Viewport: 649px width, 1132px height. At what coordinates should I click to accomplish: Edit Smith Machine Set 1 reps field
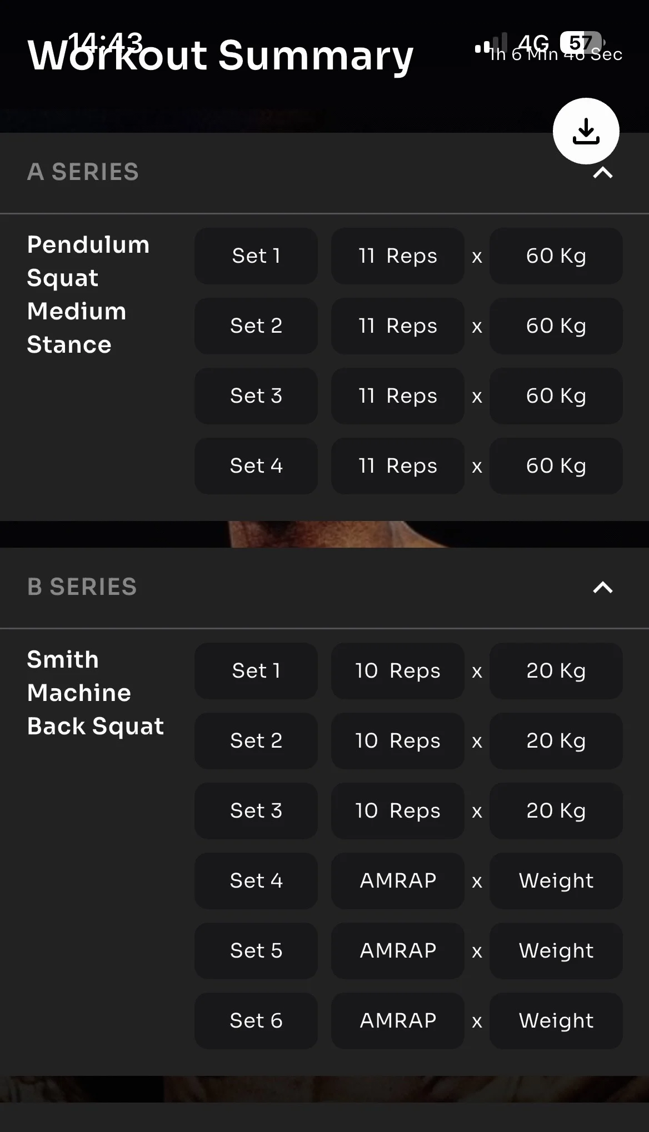point(397,671)
